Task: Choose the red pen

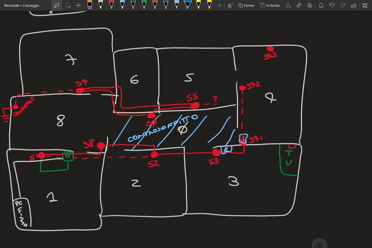Action: click(112, 5)
